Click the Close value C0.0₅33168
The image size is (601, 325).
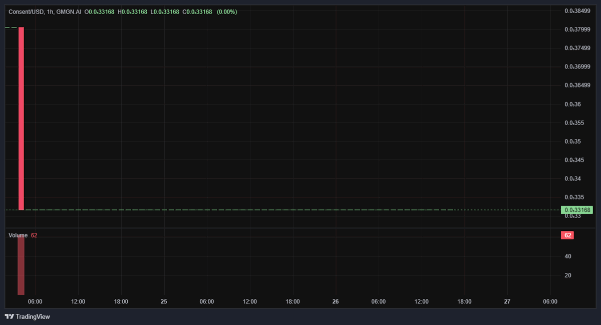coord(197,11)
